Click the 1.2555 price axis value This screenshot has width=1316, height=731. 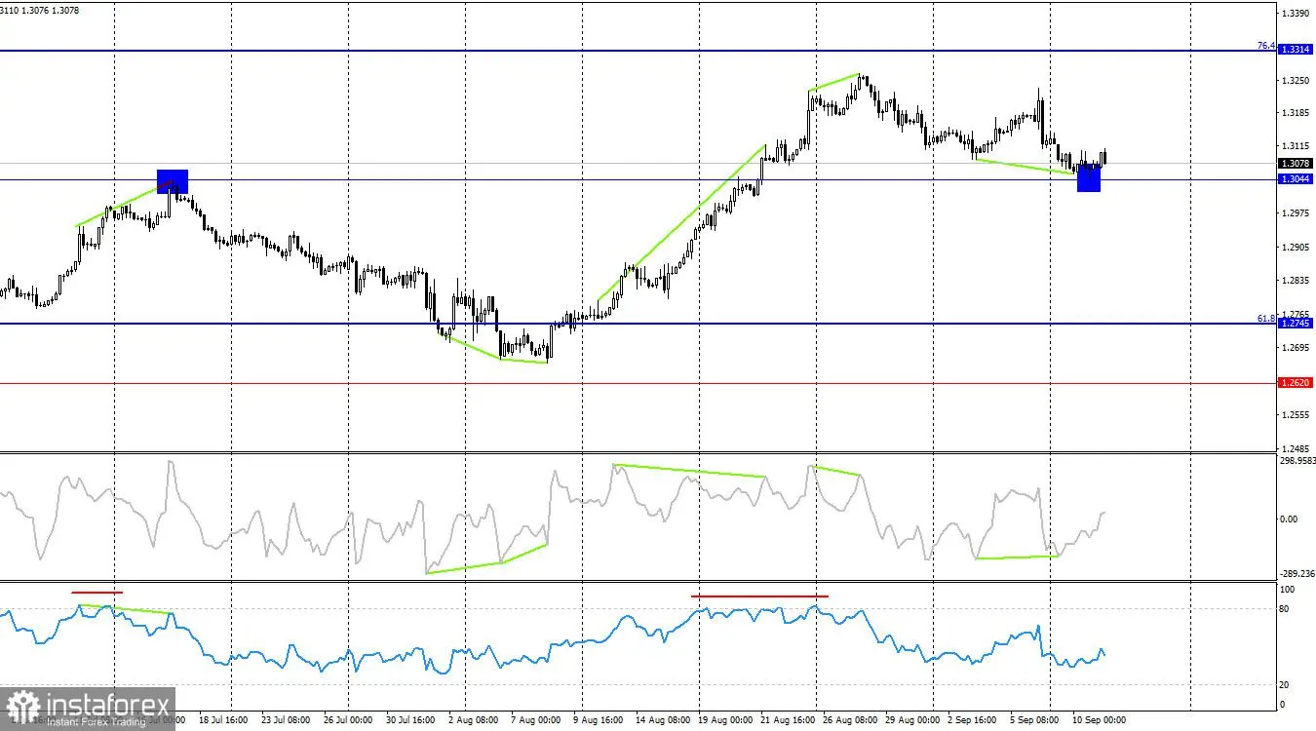1297,414
